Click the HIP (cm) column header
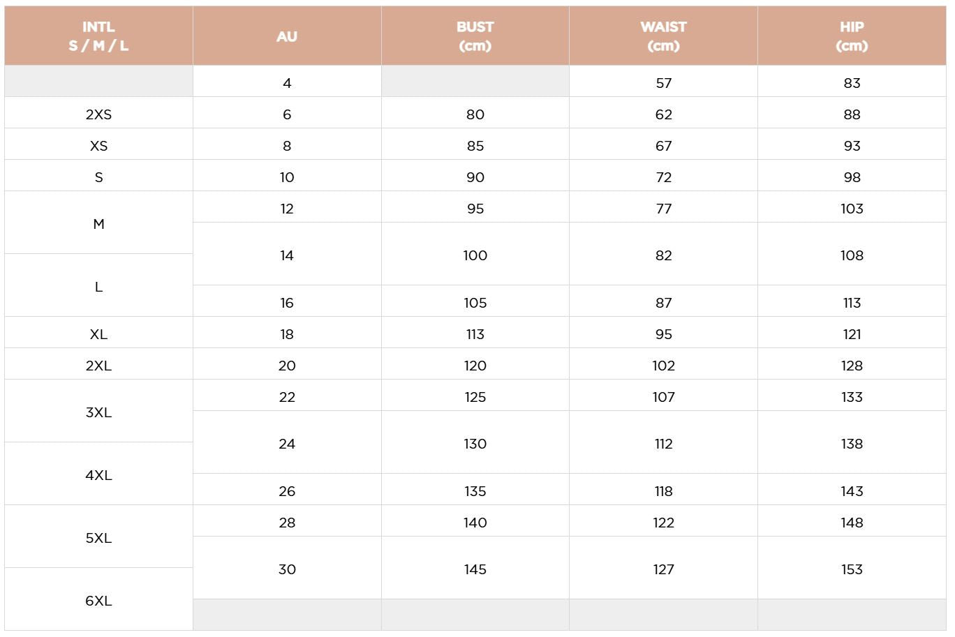The image size is (955, 637). pyautogui.click(x=852, y=36)
